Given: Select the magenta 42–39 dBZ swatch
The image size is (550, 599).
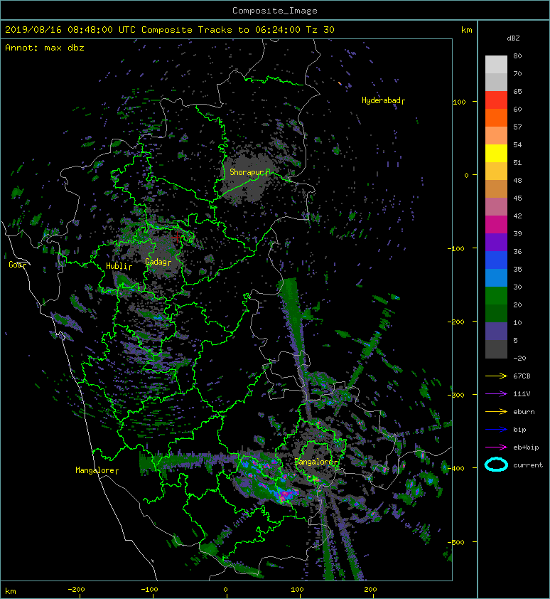Looking at the screenshot, I should point(496,224).
